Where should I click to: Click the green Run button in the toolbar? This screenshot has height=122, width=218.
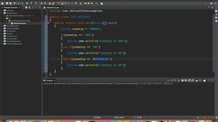coord(27,3)
